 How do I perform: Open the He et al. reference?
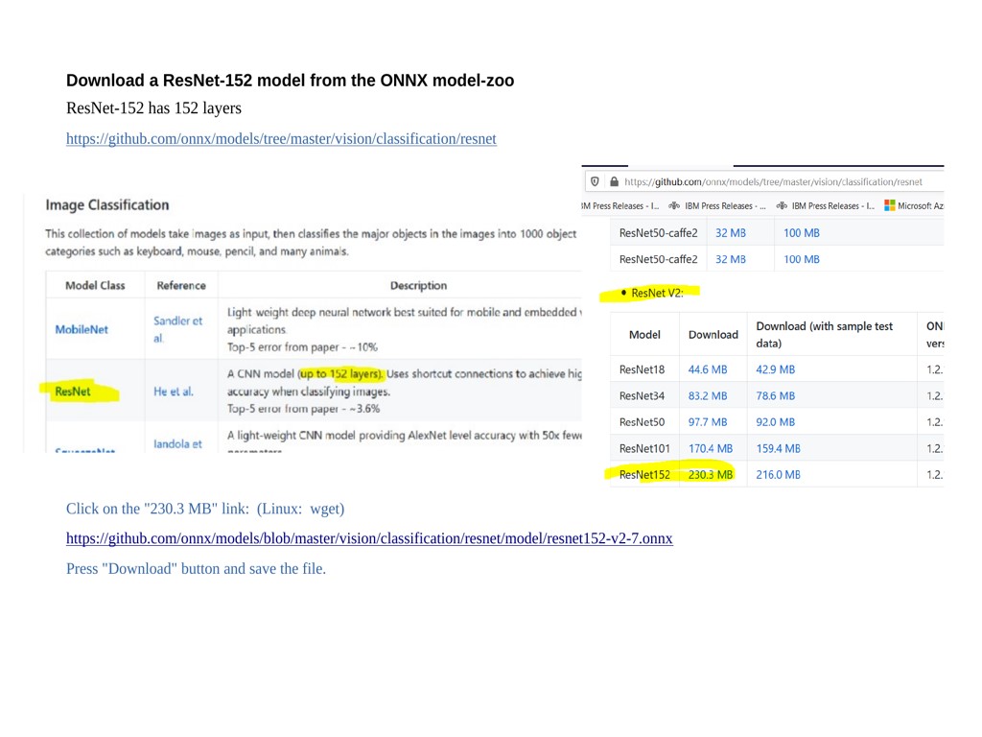[174, 392]
